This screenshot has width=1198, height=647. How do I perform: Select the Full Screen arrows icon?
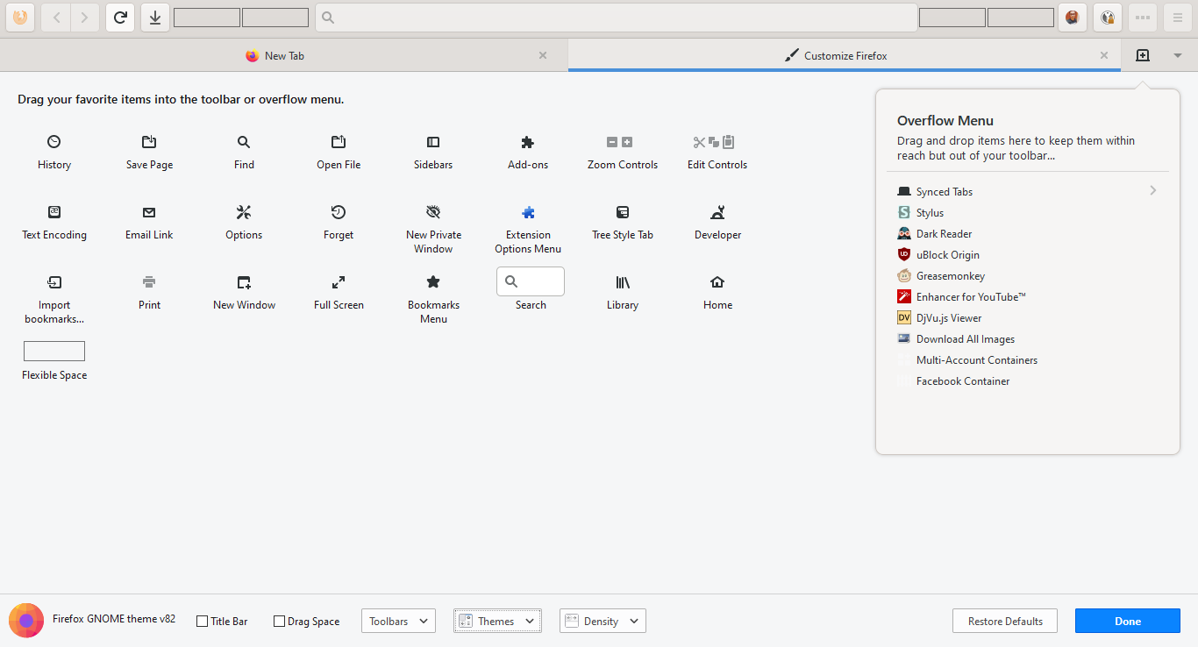tap(339, 282)
